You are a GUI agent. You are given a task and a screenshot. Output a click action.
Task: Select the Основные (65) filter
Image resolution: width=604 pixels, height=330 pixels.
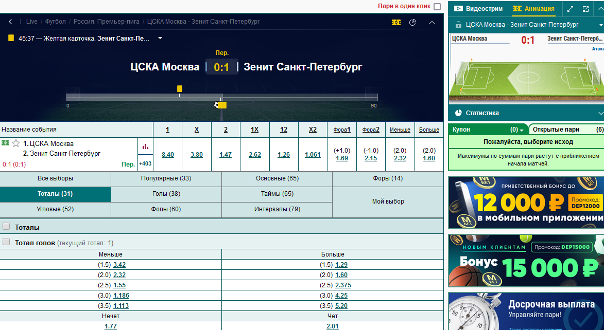point(277,178)
